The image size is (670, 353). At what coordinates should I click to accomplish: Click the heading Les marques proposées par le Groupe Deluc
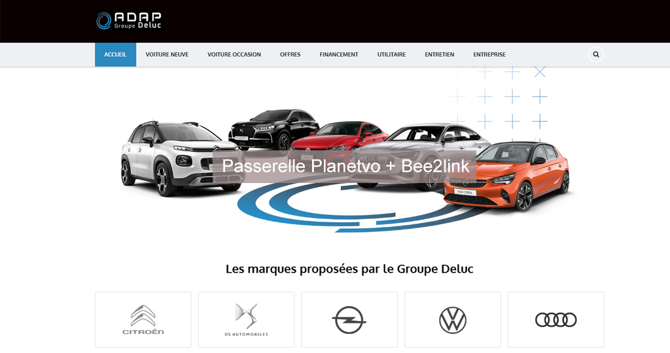[349, 269]
